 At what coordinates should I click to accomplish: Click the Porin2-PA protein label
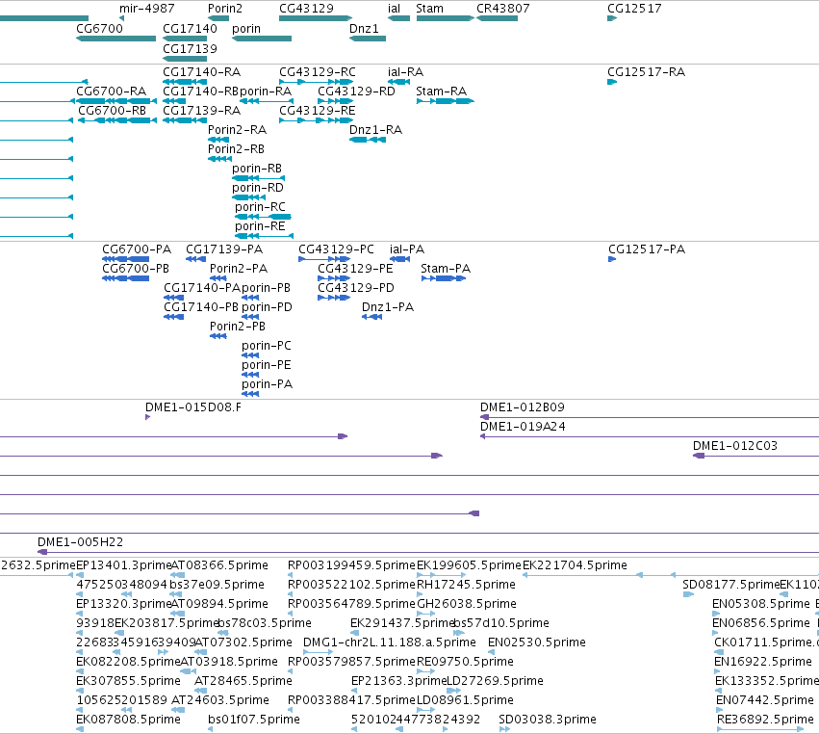coord(238,270)
